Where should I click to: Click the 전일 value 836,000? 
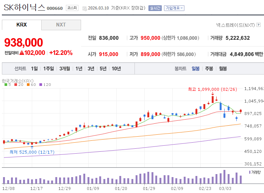point(109,38)
